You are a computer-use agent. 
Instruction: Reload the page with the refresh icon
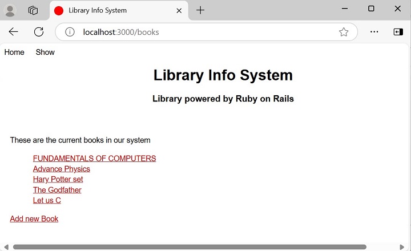(39, 32)
